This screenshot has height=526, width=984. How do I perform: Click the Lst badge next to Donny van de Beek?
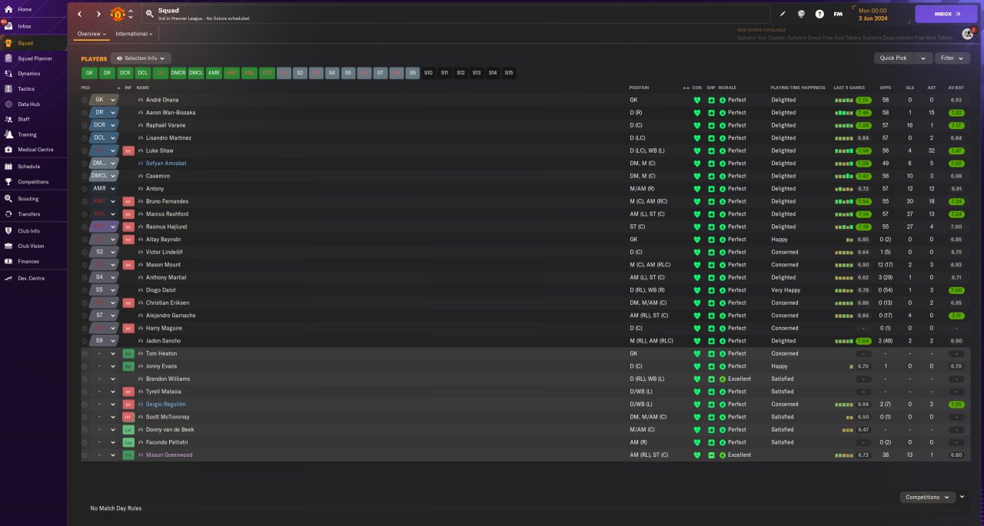point(128,429)
